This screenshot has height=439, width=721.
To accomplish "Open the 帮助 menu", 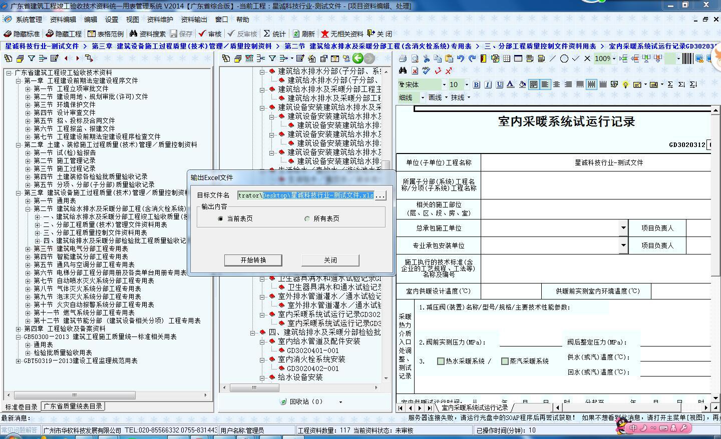I will (243, 19).
